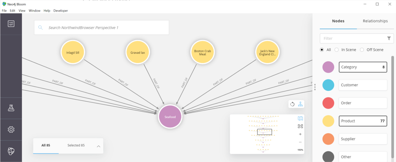The width and height of the screenshot is (396, 162).
Task: Open the View menu
Action: [x=22, y=11]
